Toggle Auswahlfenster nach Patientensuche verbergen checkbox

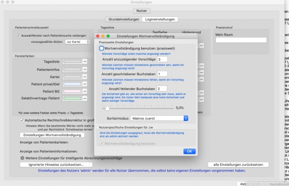tap(18, 35)
